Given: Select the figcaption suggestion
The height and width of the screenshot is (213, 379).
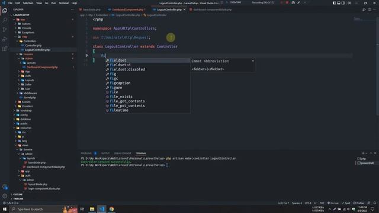Looking at the screenshot, I should (x=147, y=83).
